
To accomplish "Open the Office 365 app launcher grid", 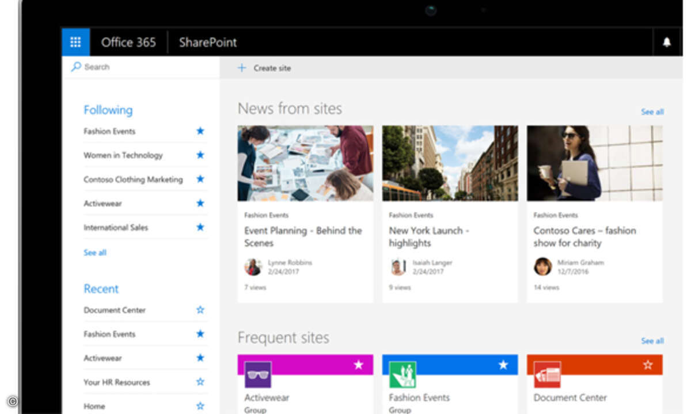I will (75, 42).
